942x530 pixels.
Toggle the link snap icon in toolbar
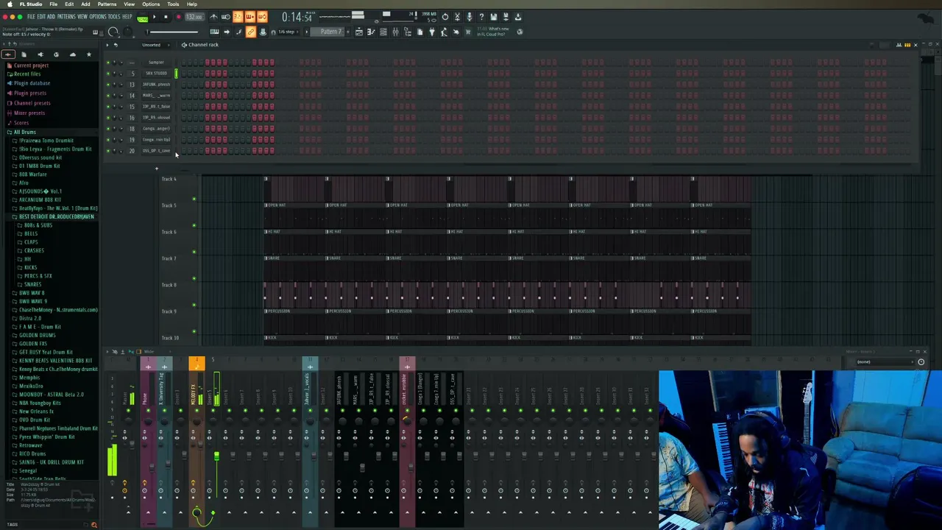pyautogui.click(x=250, y=32)
